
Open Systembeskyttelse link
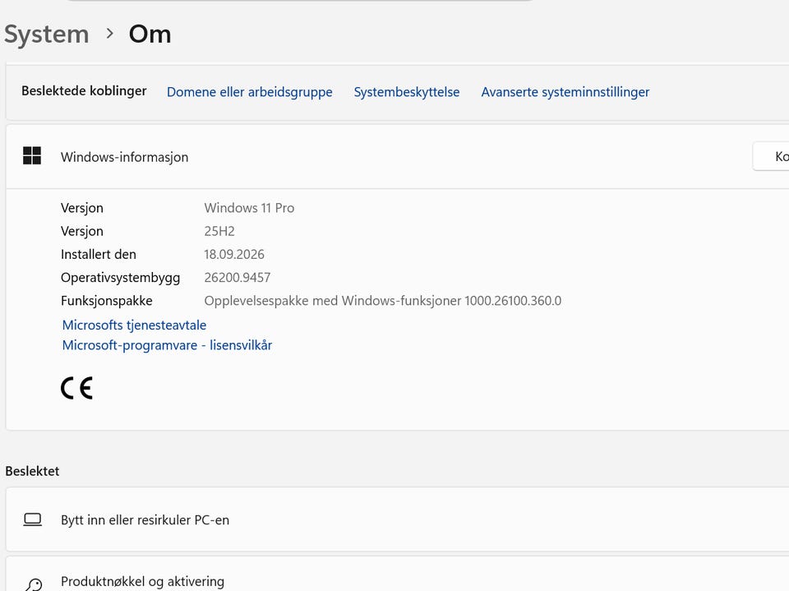[x=407, y=92]
